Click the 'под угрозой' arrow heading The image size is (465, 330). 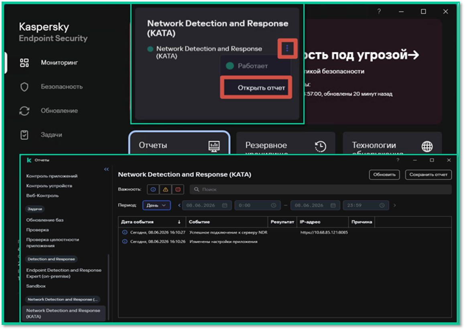tap(362, 55)
